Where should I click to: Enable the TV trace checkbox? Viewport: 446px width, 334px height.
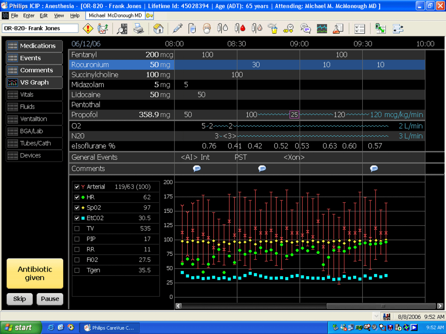pos(77,228)
